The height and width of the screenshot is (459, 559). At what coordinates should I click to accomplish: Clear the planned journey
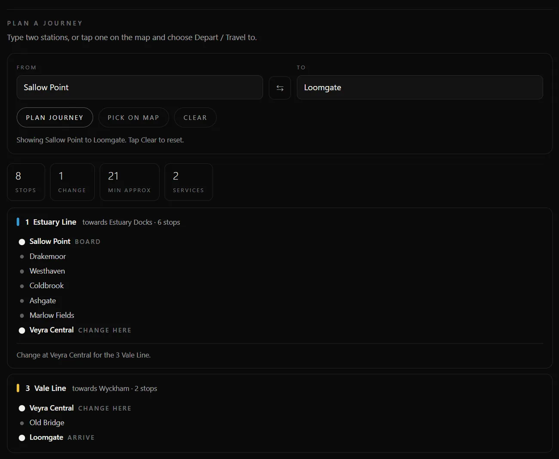195,117
